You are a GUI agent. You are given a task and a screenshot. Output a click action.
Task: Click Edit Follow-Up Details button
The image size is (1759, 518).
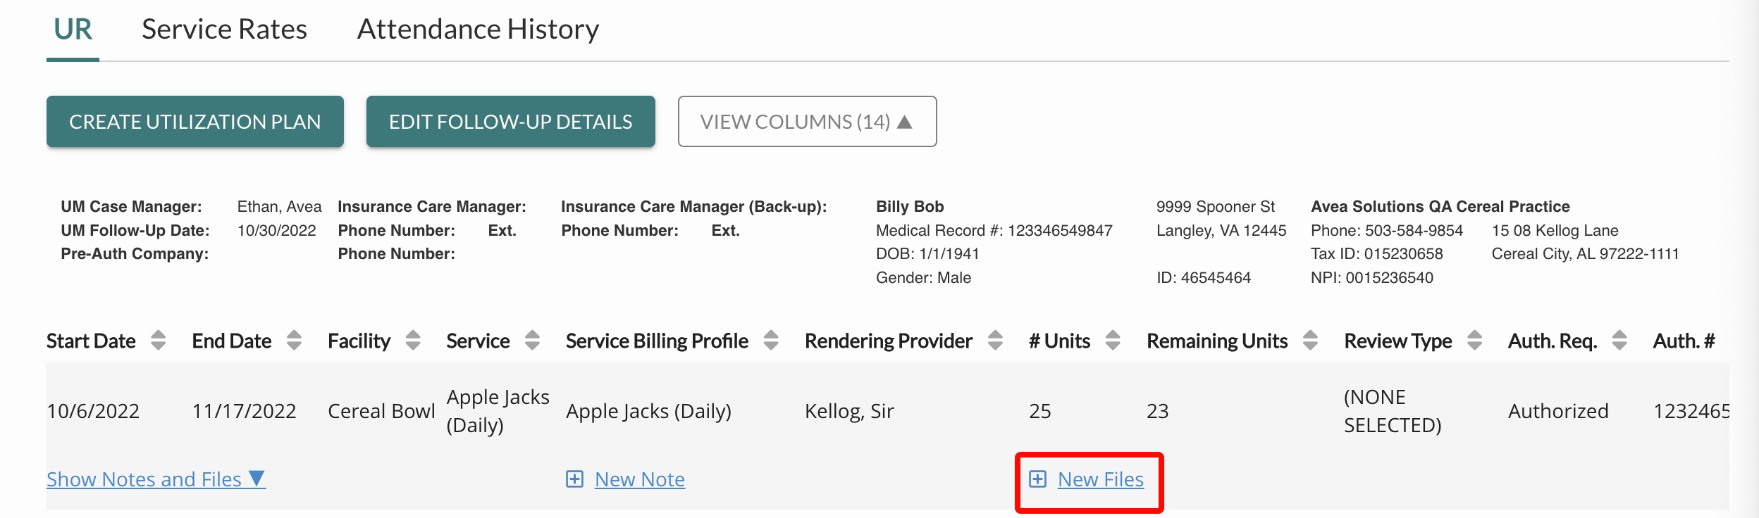click(511, 122)
